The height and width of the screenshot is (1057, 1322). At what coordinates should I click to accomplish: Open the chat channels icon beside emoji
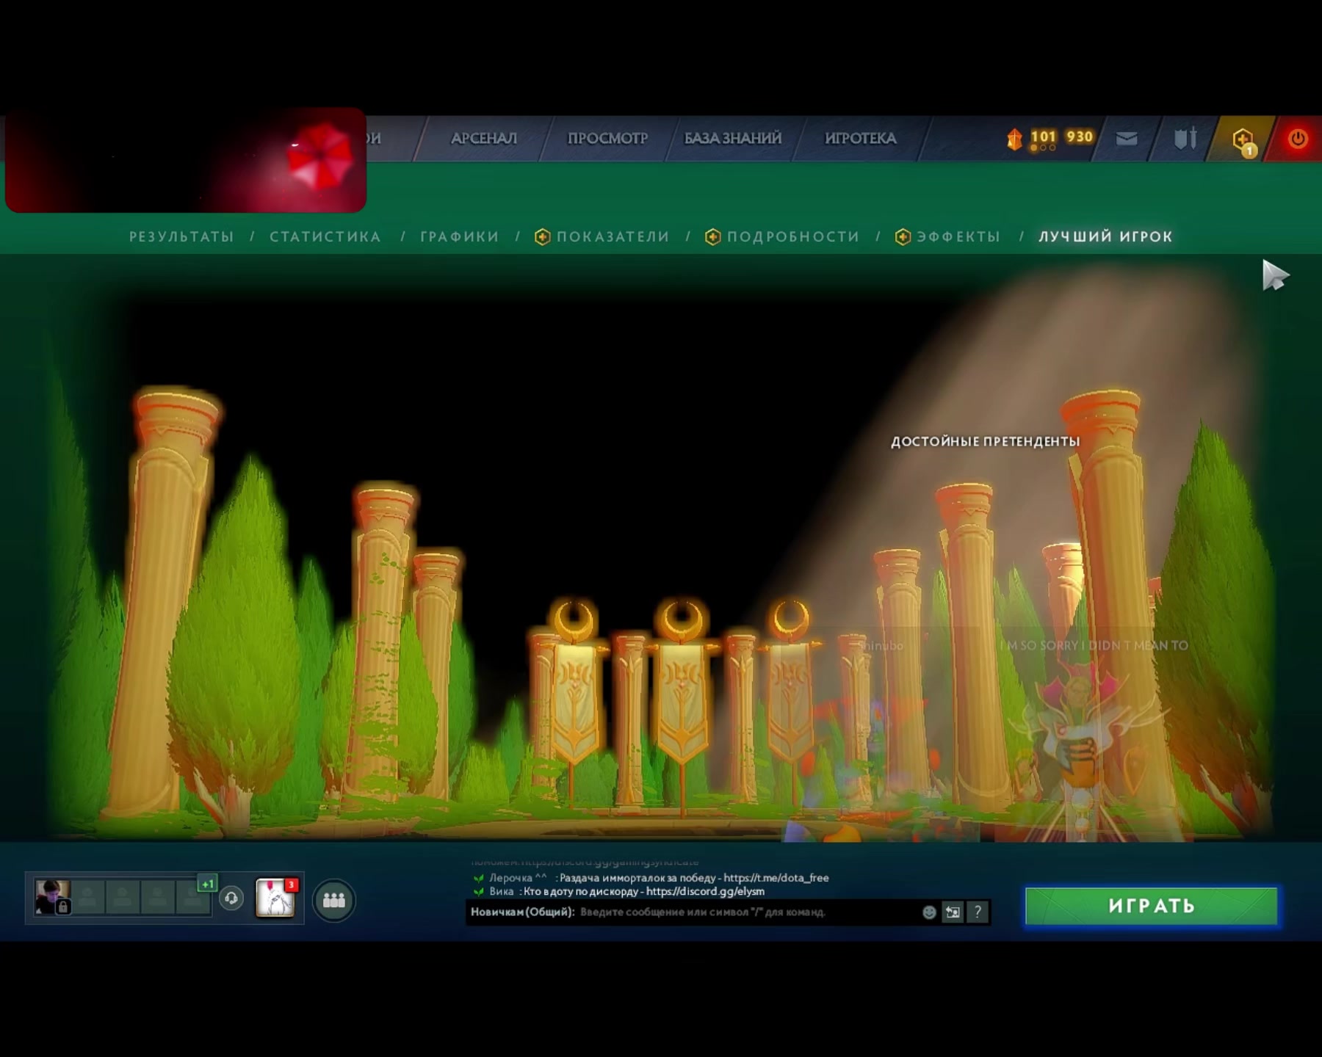(953, 912)
